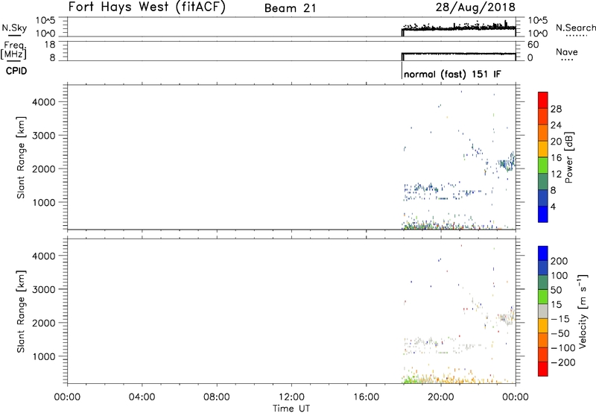Click the '20' label on Power colorbar

pyautogui.click(x=556, y=142)
